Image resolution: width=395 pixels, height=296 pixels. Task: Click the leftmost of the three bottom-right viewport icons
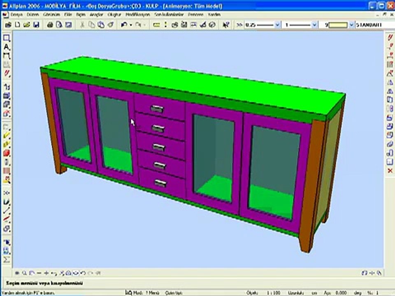point(365,273)
